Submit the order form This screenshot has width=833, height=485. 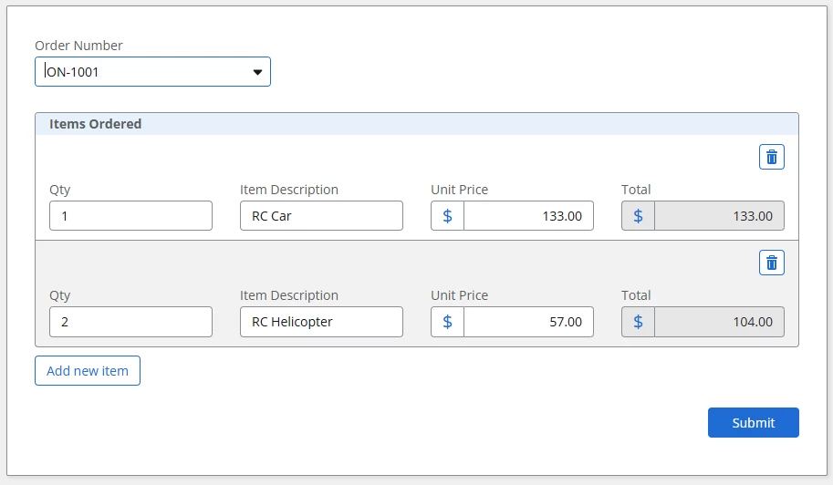click(x=753, y=422)
